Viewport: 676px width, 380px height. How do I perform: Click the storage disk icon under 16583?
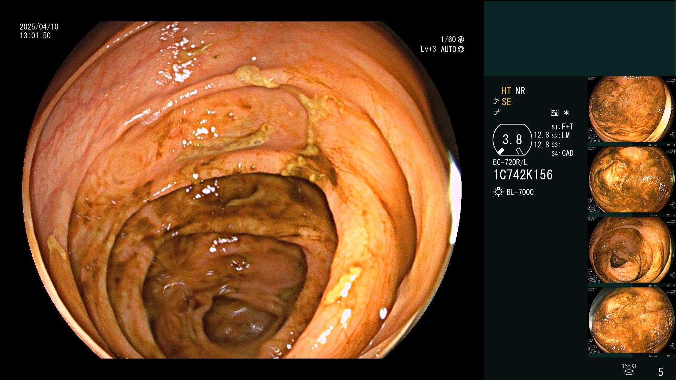click(629, 372)
